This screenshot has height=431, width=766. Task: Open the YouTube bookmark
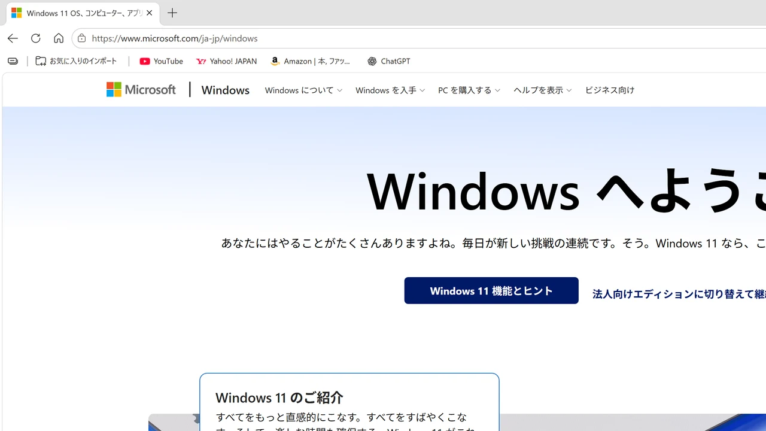161,61
